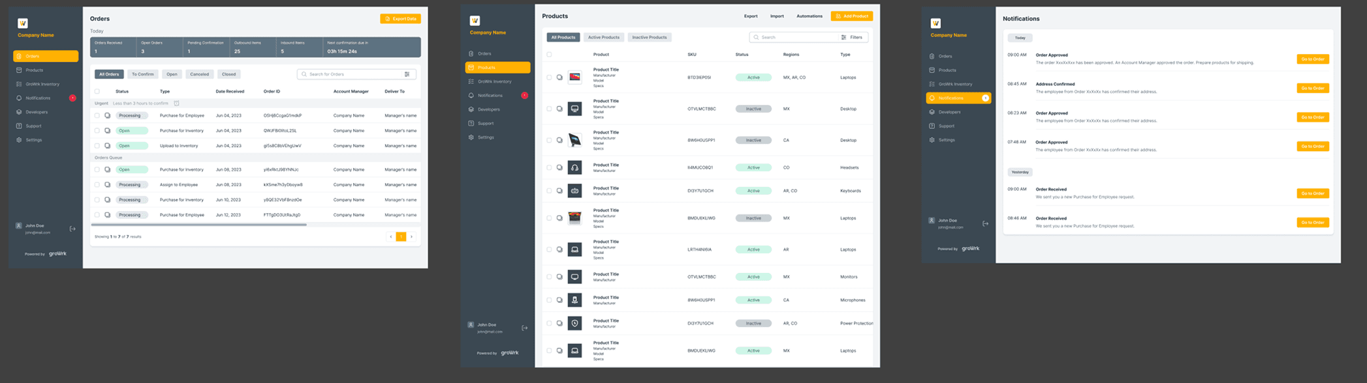
Task: Check the box for product SKU BTD3IEP0SI
Action: [x=549, y=78]
